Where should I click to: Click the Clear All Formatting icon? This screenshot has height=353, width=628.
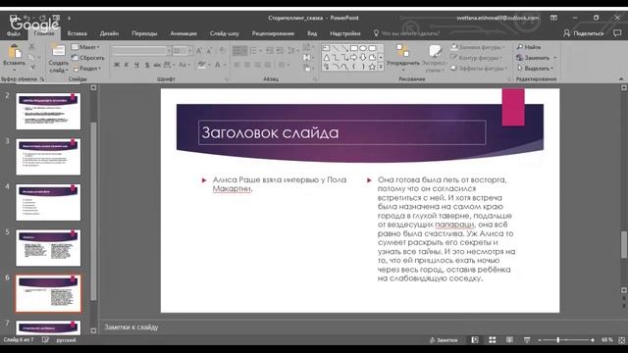(223, 51)
